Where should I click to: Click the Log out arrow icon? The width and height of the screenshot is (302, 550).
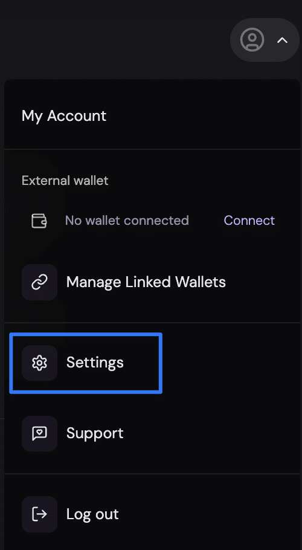pos(40,514)
